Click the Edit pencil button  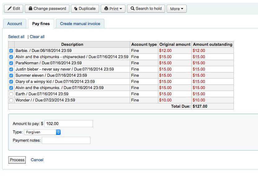click(x=14, y=9)
